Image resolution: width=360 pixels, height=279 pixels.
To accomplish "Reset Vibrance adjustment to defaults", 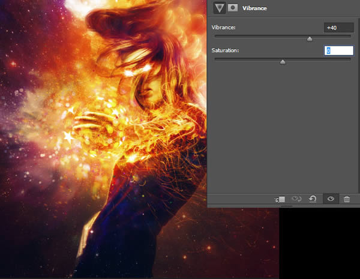I will click(x=313, y=199).
